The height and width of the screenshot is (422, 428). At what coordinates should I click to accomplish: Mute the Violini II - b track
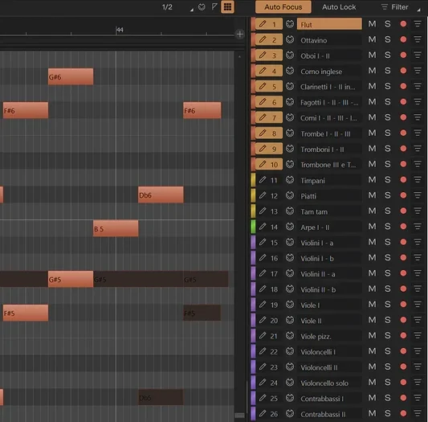372,289
